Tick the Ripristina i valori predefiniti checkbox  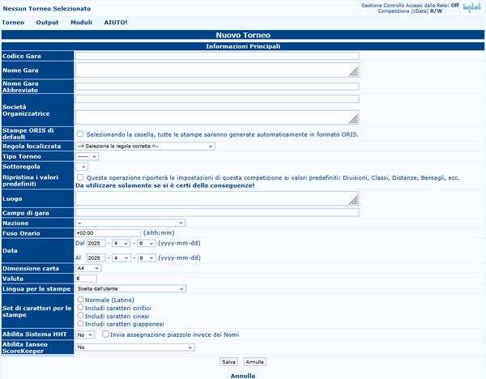(x=80, y=177)
